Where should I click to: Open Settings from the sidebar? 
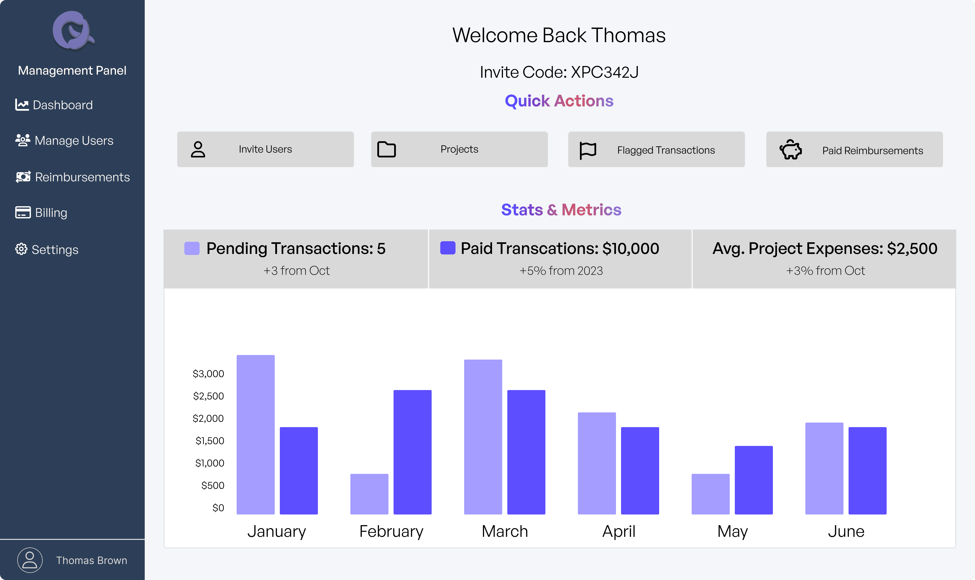click(46, 249)
